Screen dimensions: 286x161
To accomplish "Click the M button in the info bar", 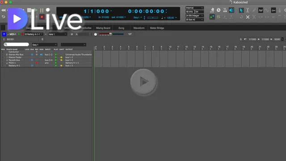I will [72, 34].
